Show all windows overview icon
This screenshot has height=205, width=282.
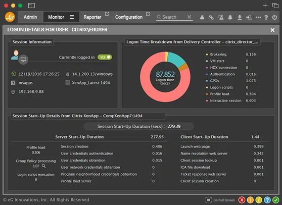[275, 6]
